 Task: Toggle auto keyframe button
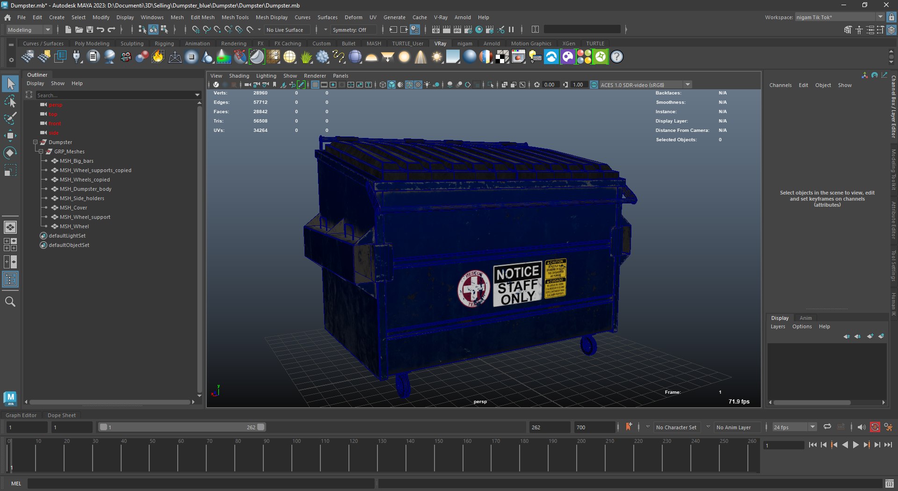875,427
